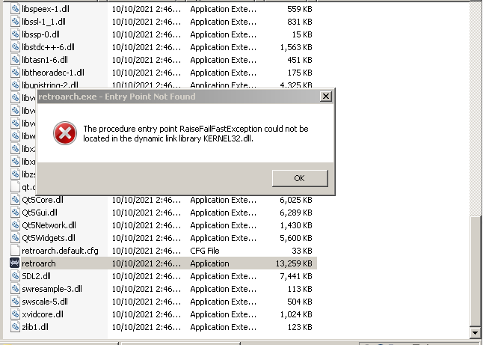The image size is (483, 345).
Task: Select the Qt5Network.dll file icon
Action: (15, 225)
